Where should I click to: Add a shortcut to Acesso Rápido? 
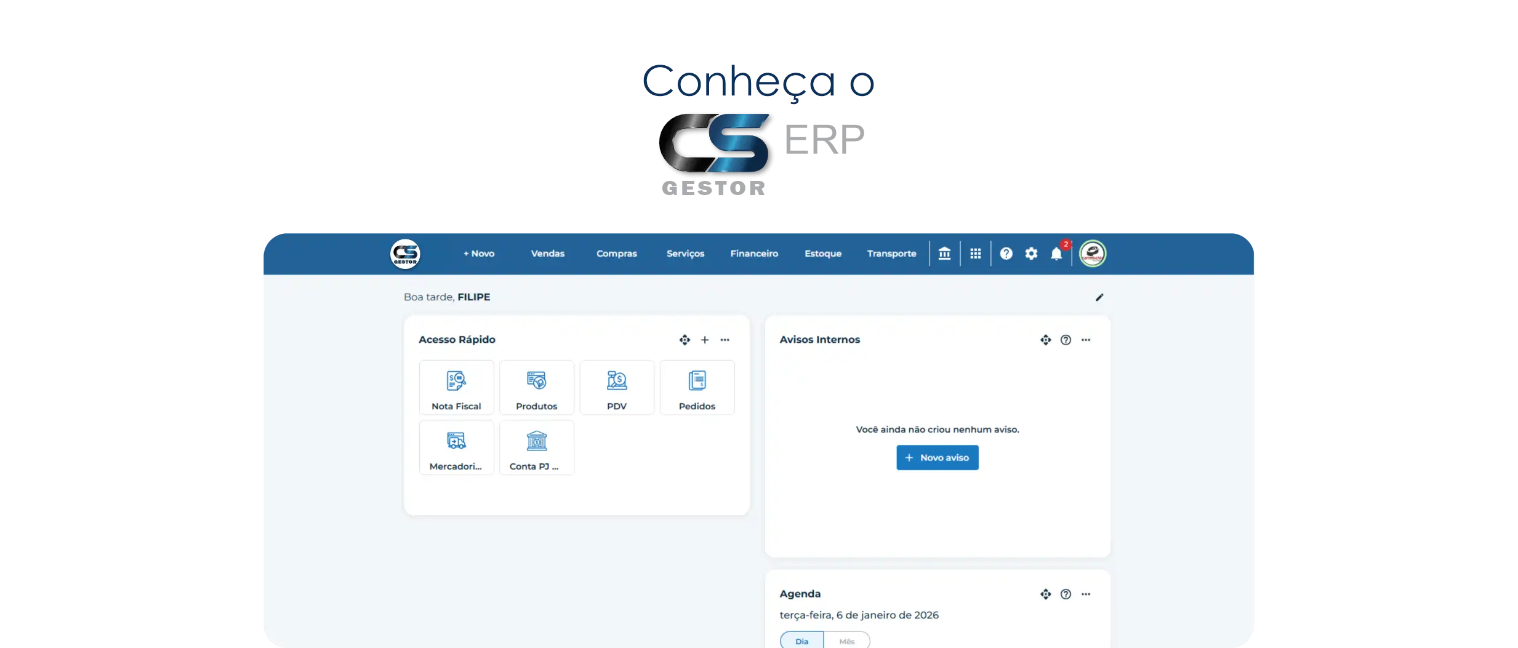(x=705, y=340)
